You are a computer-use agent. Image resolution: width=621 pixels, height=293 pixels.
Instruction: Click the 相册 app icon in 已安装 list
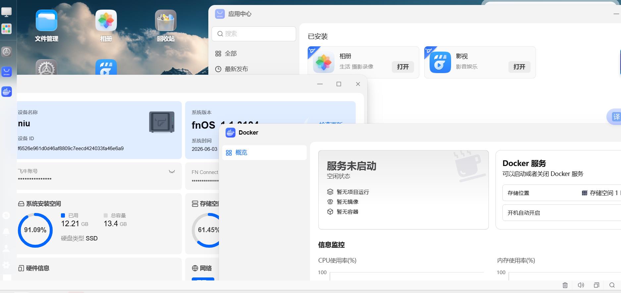pyautogui.click(x=324, y=62)
